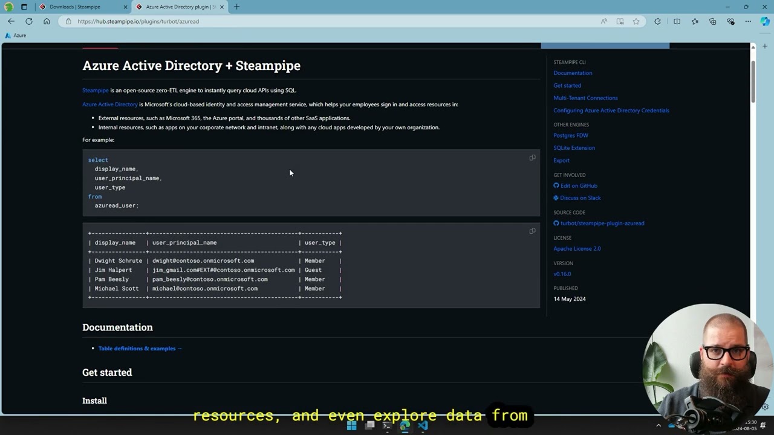Click the scrollbar up arrow
Image resolution: width=774 pixels, height=435 pixels.
pos(753,47)
